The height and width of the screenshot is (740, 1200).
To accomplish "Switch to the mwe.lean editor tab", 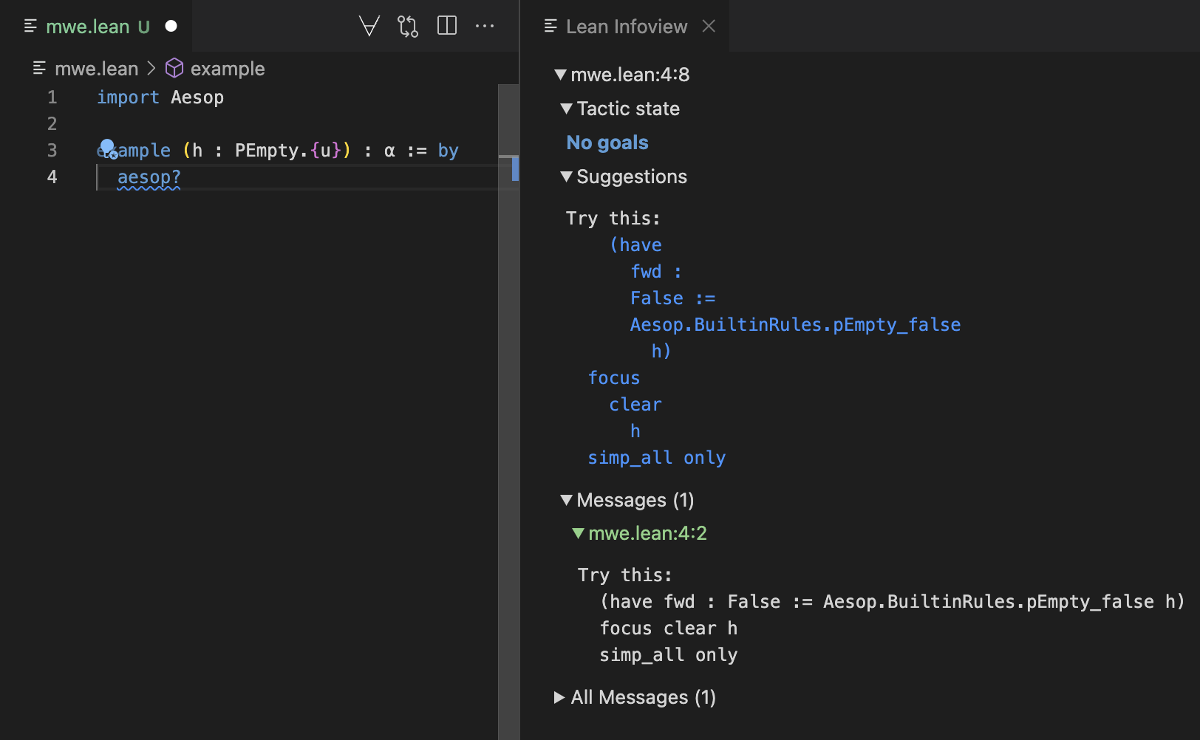I will (x=96, y=27).
